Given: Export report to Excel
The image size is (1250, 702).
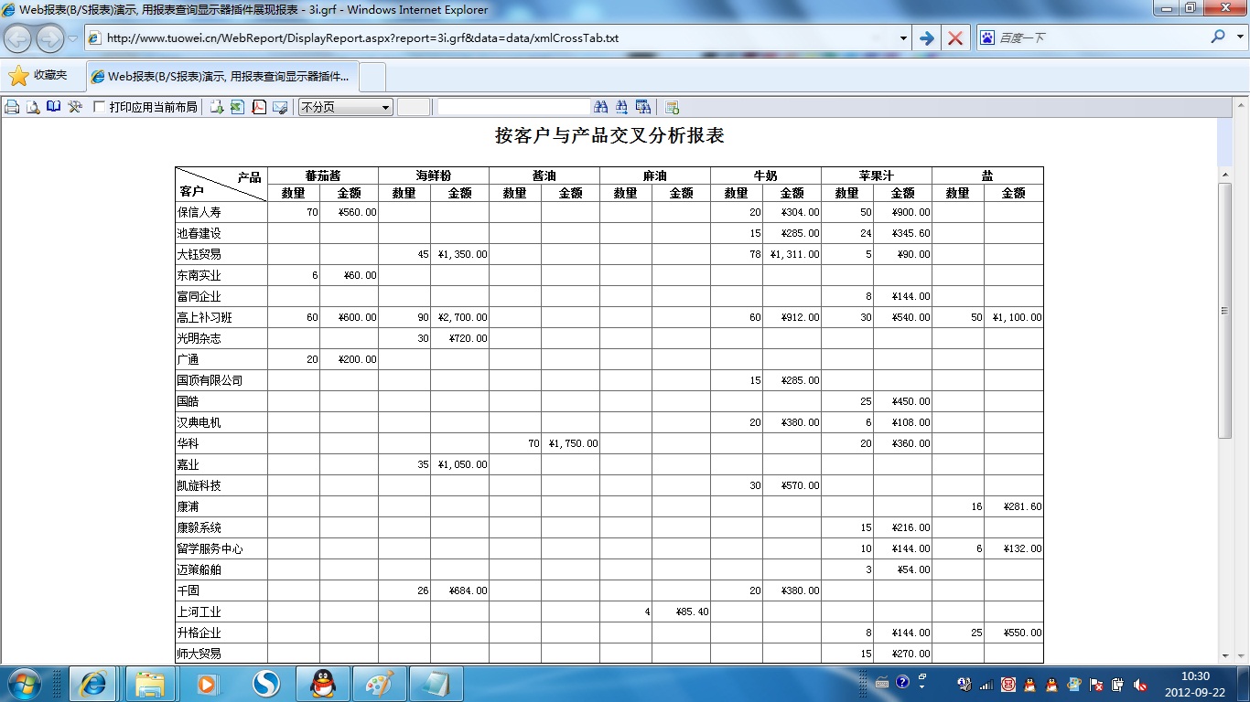Looking at the screenshot, I should [x=237, y=107].
